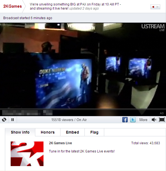Switch to the Embed tab

point(72,132)
